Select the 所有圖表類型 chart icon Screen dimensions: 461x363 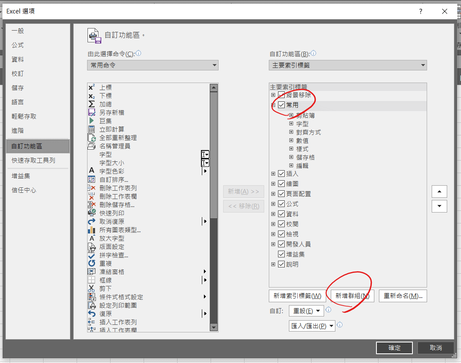click(x=91, y=230)
